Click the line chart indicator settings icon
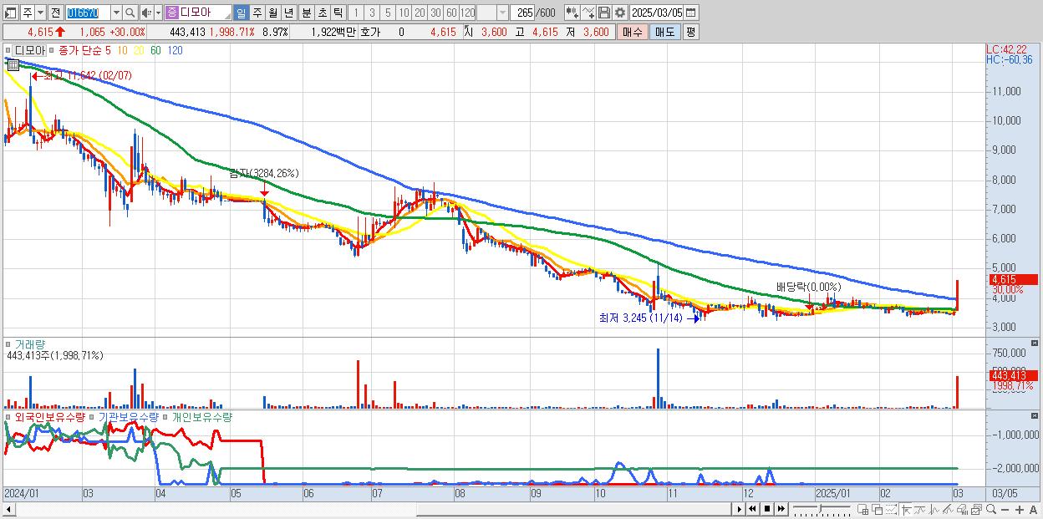 [x=588, y=13]
